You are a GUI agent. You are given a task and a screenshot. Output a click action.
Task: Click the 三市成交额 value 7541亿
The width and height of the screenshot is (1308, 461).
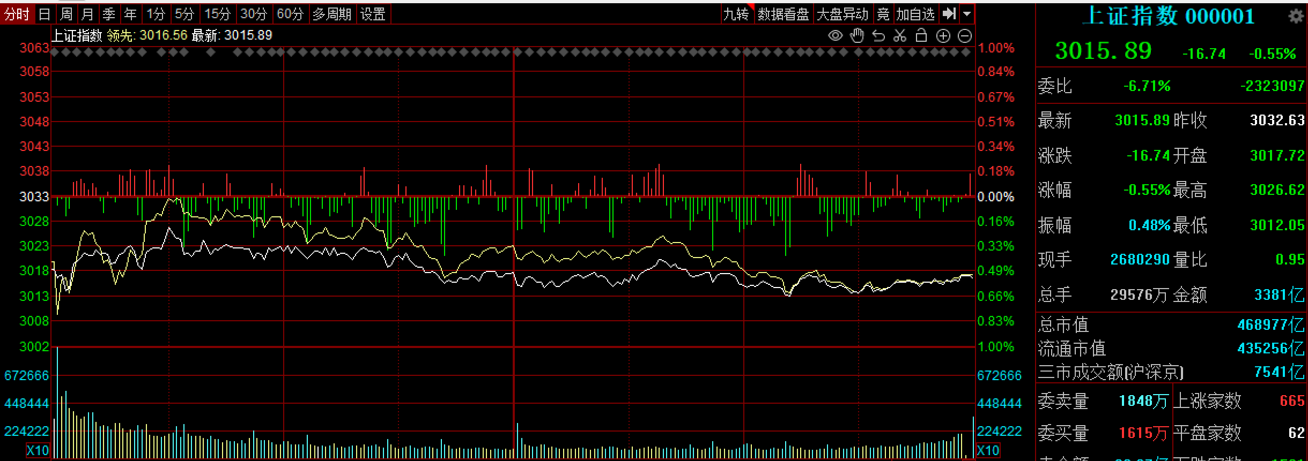point(1279,372)
